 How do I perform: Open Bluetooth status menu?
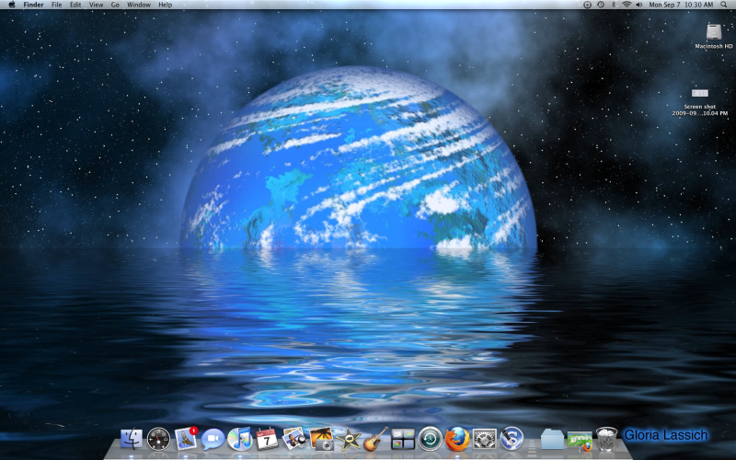(614, 5)
